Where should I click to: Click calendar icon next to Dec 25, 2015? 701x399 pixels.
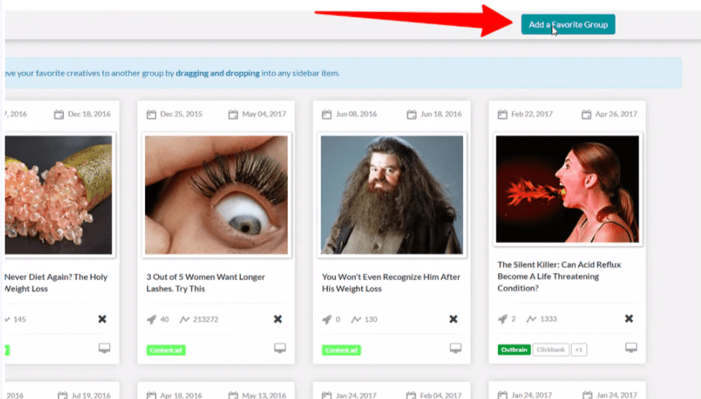[152, 114]
